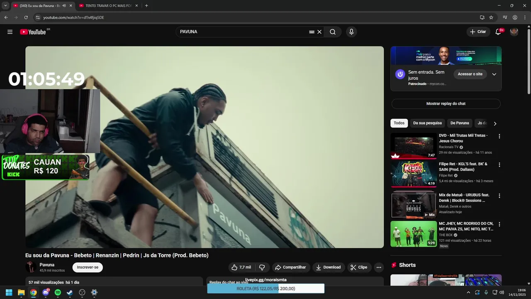Viewport: 531px width, 299px height.
Task: Open Filipe Ret KGL'S video thumbnail
Action: click(x=414, y=174)
